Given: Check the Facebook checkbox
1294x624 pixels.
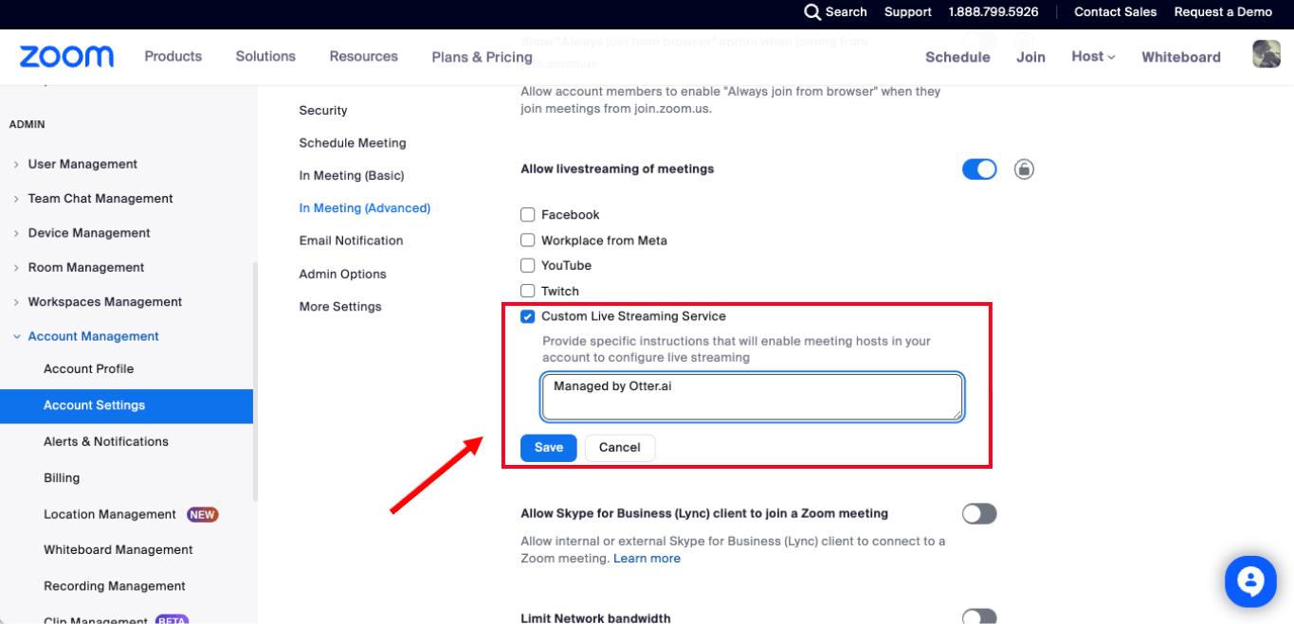Looking at the screenshot, I should pos(528,215).
